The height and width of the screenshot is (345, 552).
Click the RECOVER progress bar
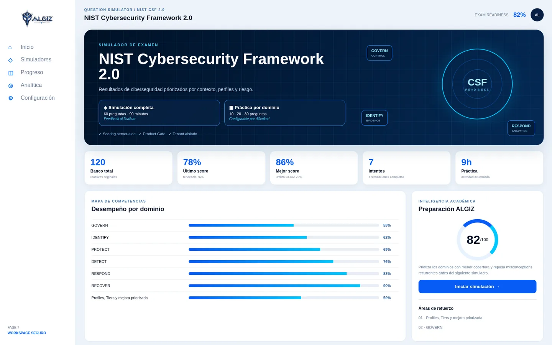coord(284,286)
